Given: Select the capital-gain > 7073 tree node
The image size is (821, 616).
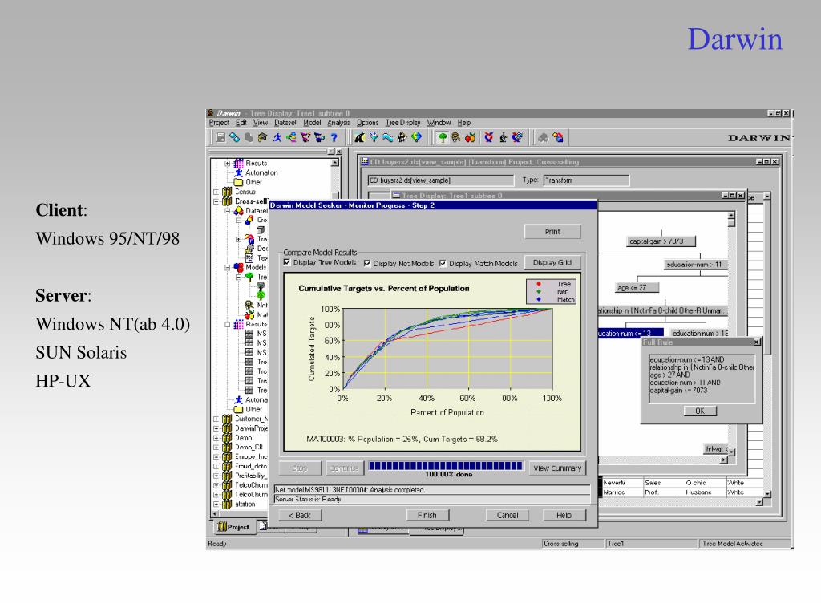Looking at the screenshot, I should 661,241.
